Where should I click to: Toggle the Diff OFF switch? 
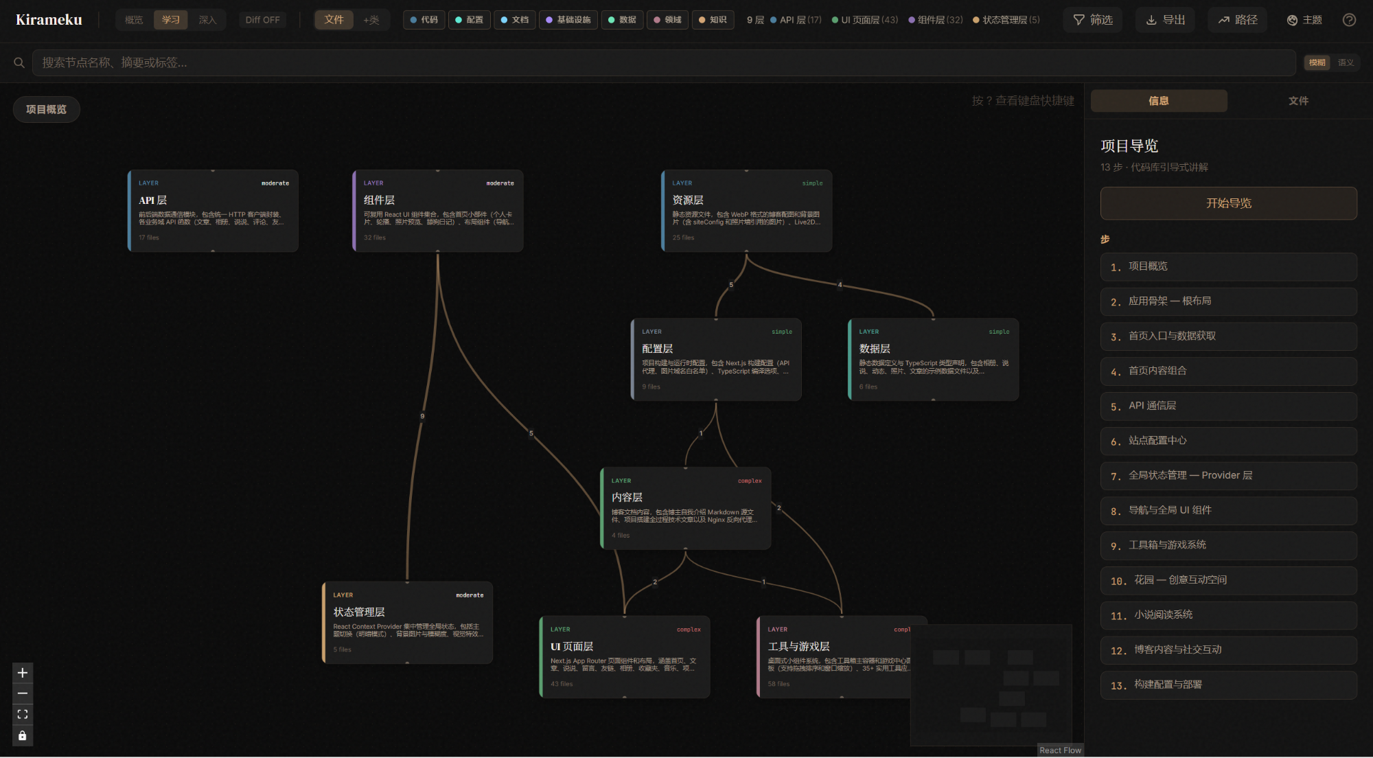point(262,20)
